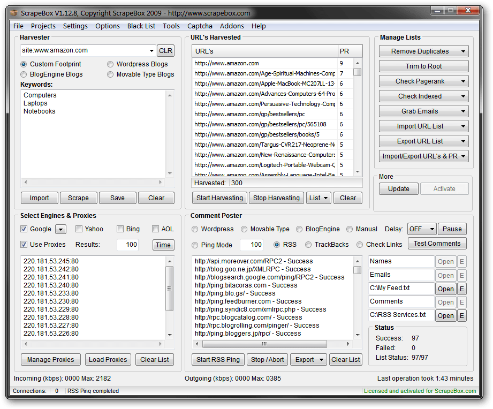The width and height of the screenshot is (493, 409).
Task: Open the harvested List dropdown button
Action: (x=318, y=198)
